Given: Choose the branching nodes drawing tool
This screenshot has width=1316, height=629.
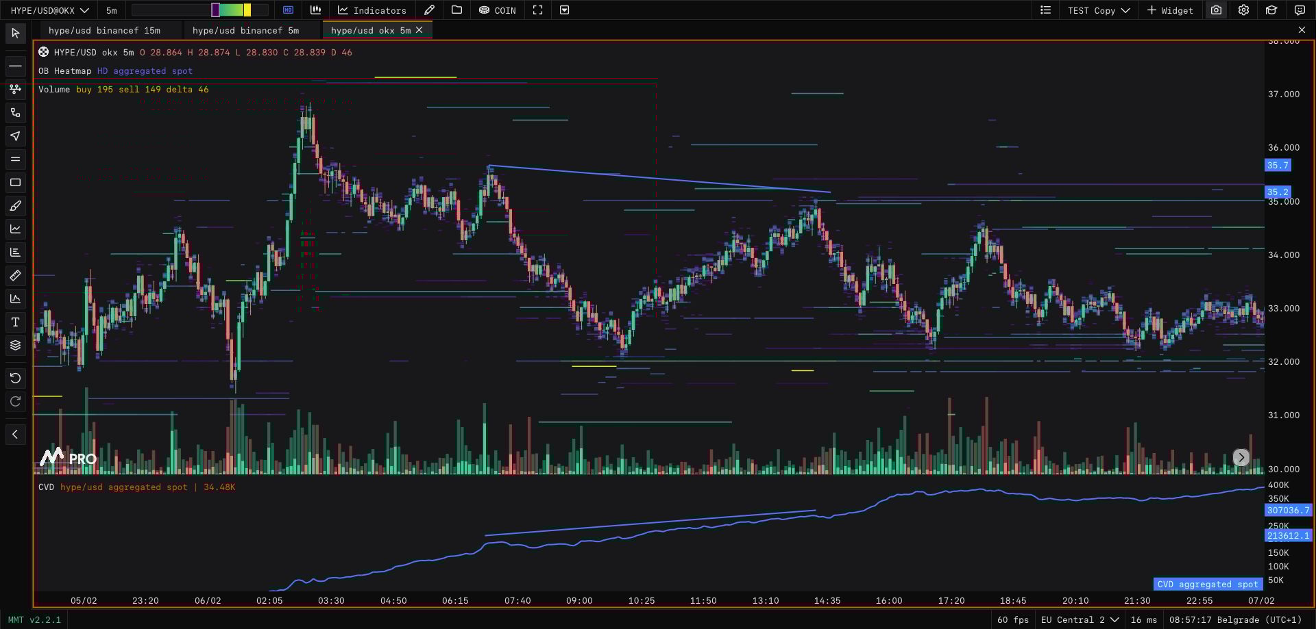Looking at the screenshot, I should 15,89.
